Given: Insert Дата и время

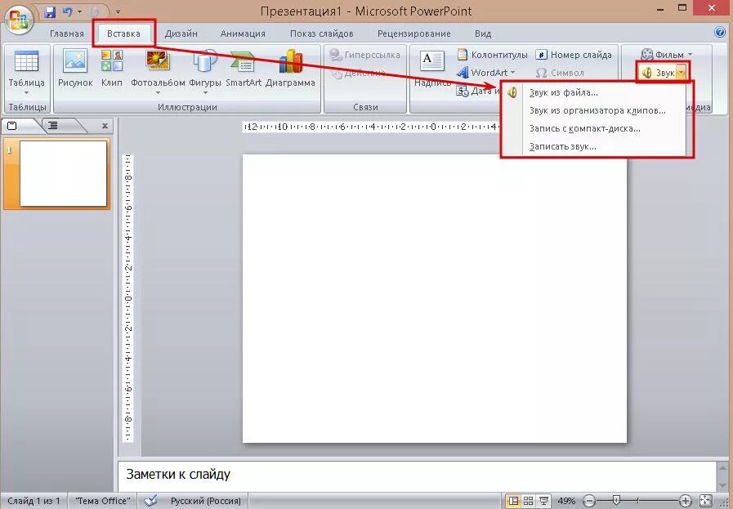Looking at the screenshot, I should click(478, 92).
